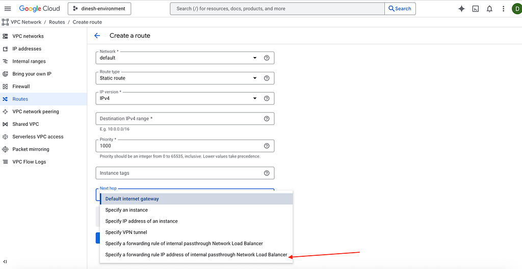
Task: Click the Google Cloud logo
Action: tap(39, 9)
